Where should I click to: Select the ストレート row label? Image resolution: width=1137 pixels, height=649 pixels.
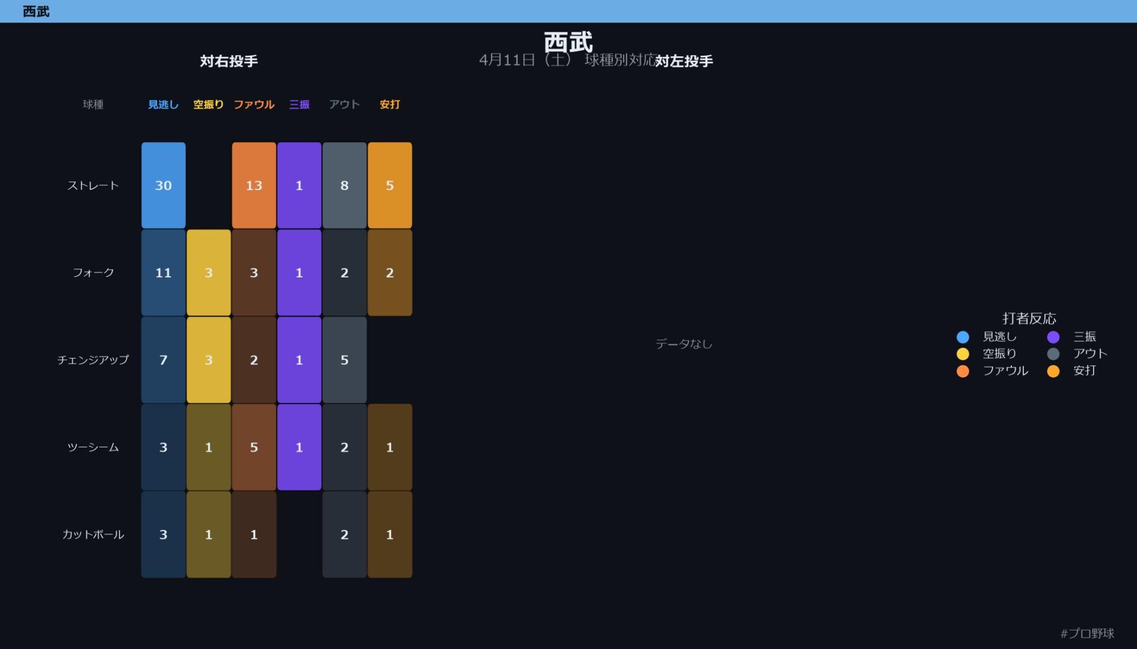point(93,185)
